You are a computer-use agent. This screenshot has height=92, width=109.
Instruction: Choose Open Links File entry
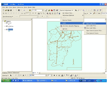coord(95,23)
